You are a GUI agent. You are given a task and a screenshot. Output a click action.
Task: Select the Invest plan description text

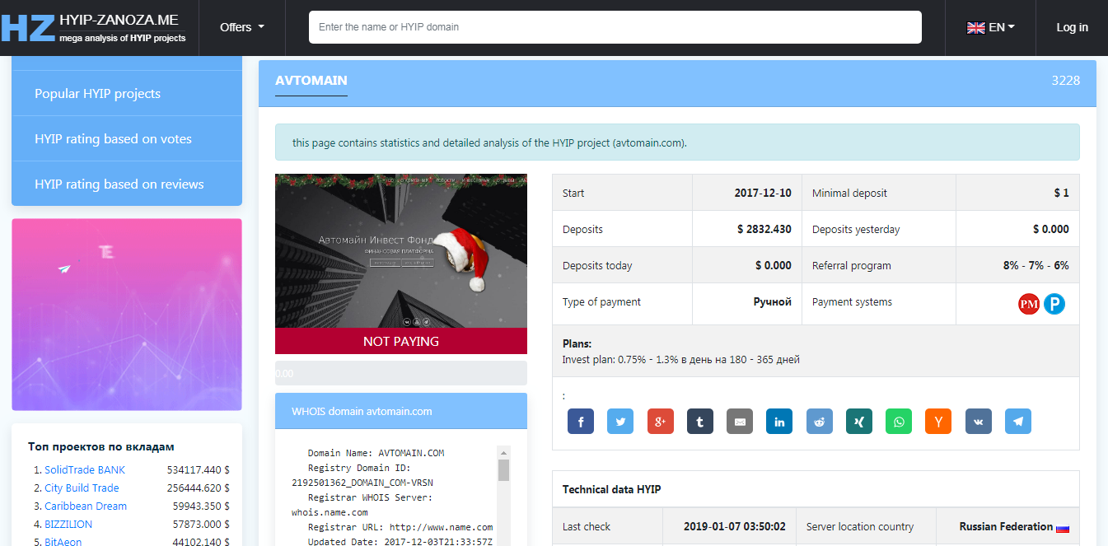point(681,360)
